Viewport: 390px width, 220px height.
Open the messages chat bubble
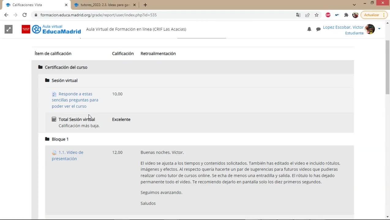click(318, 29)
